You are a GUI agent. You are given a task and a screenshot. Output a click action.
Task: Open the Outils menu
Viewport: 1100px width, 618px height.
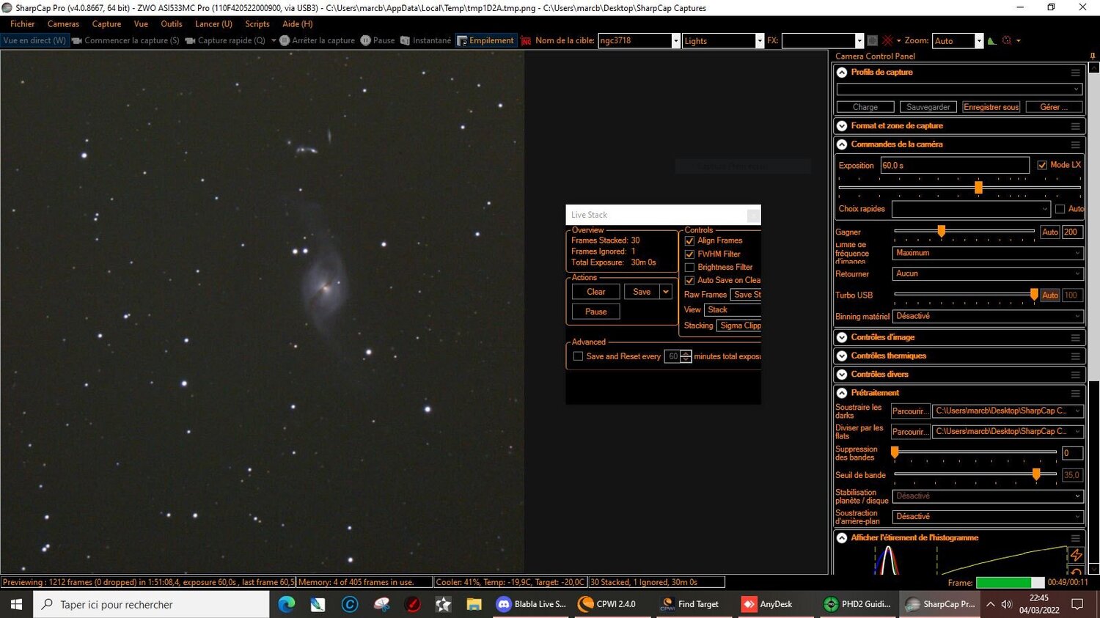[171, 23]
